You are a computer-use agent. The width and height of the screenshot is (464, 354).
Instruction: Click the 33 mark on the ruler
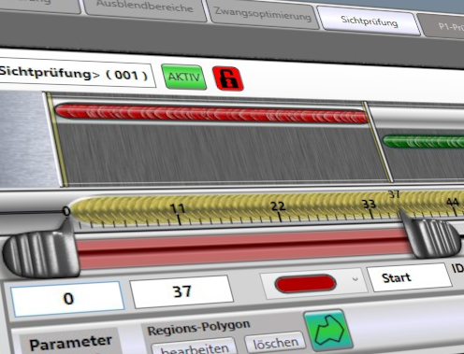[369, 205]
